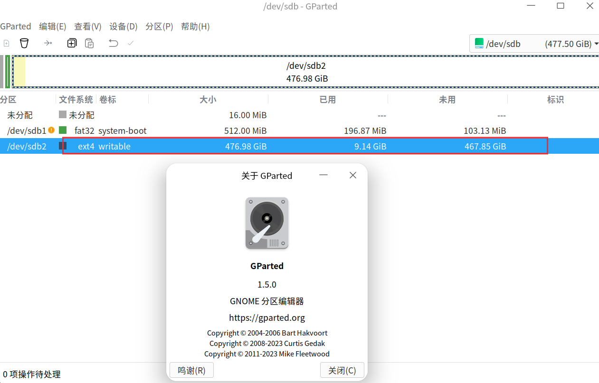
Task: Open the Resize/Move partition tool
Action: coord(48,43)
